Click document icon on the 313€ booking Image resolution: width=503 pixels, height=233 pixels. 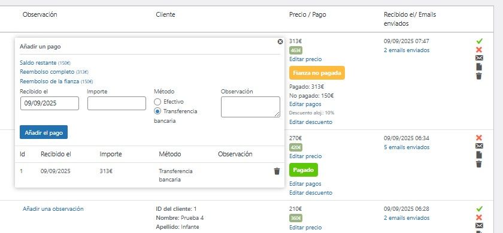479,66
